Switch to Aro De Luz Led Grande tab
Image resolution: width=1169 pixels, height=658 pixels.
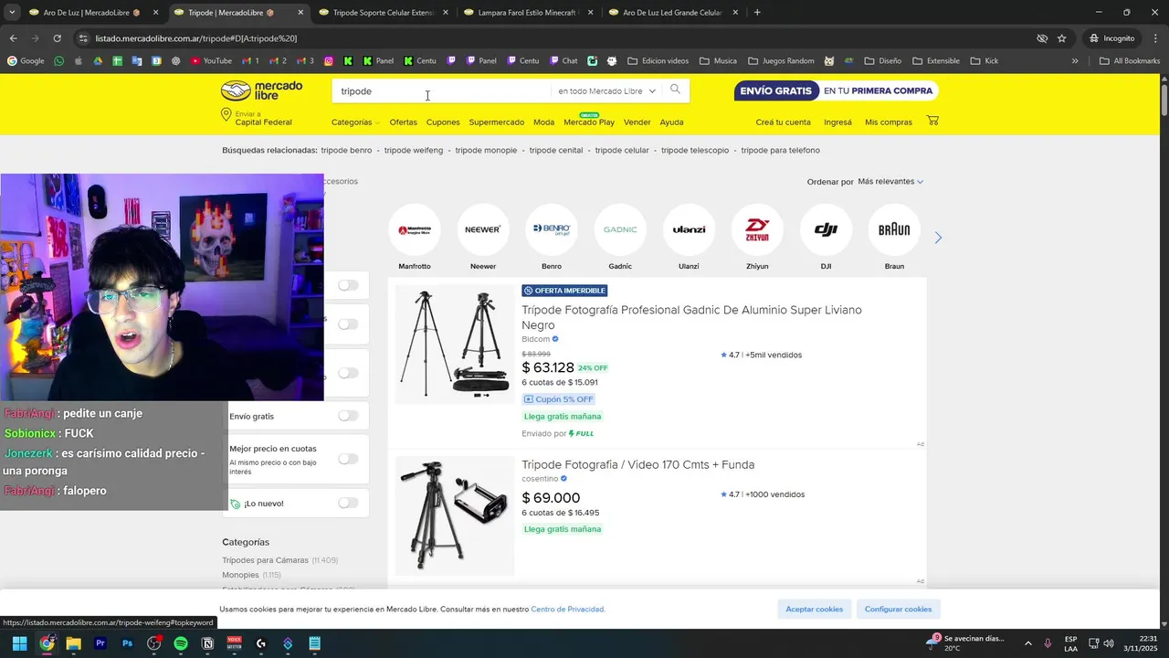672,13
